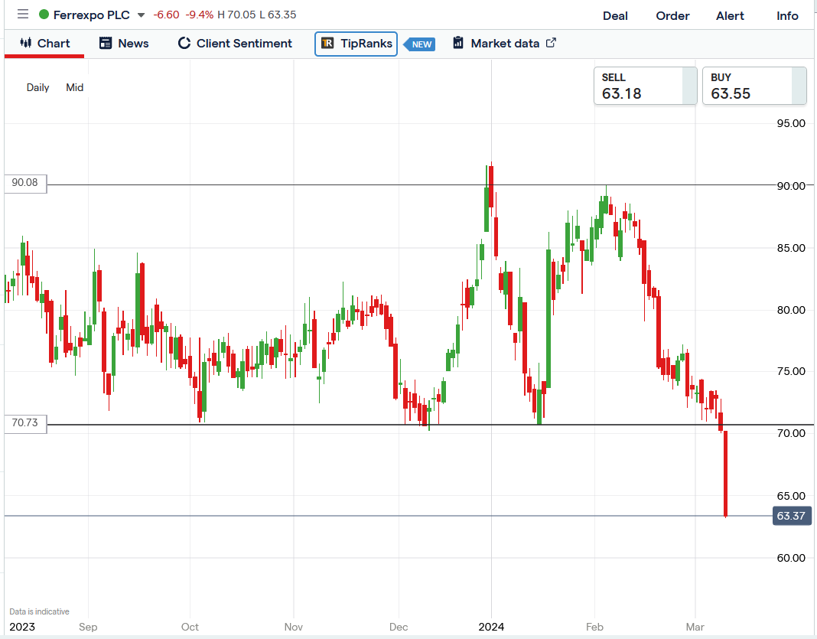Select the Ferrexpo PLC instrument name

[91, 15]
